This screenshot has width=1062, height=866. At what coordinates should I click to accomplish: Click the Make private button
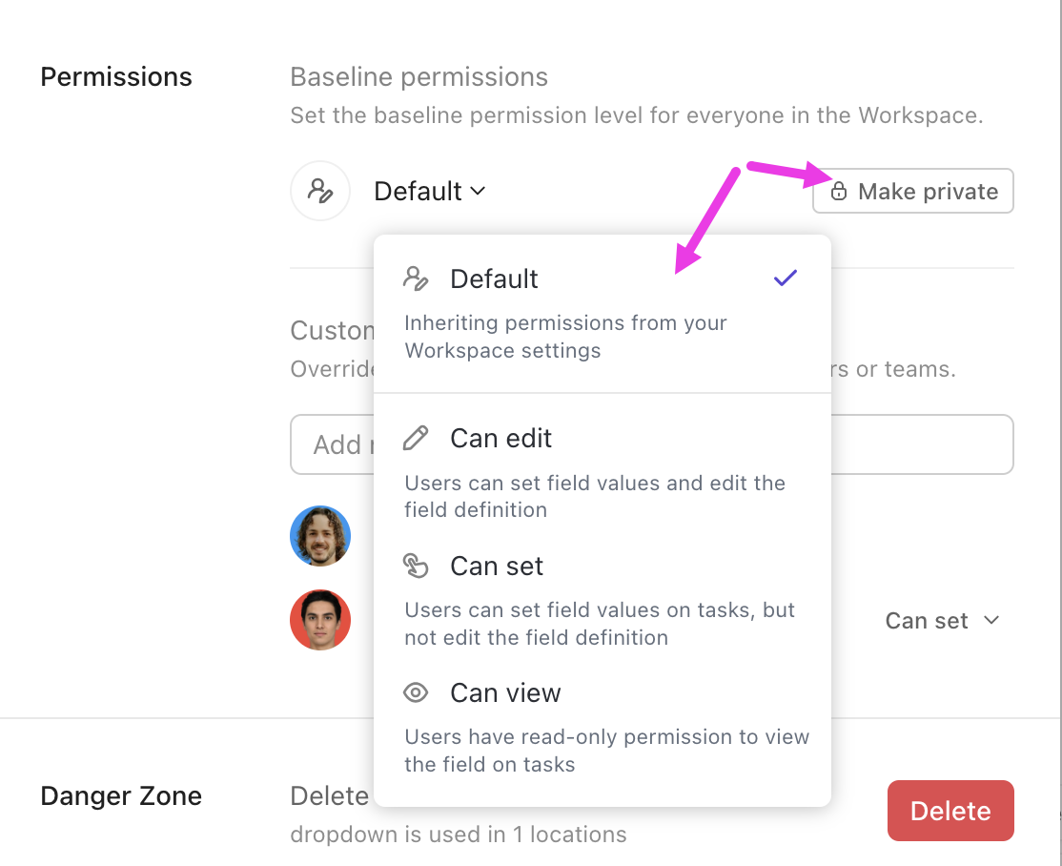[x=912, y=191]
